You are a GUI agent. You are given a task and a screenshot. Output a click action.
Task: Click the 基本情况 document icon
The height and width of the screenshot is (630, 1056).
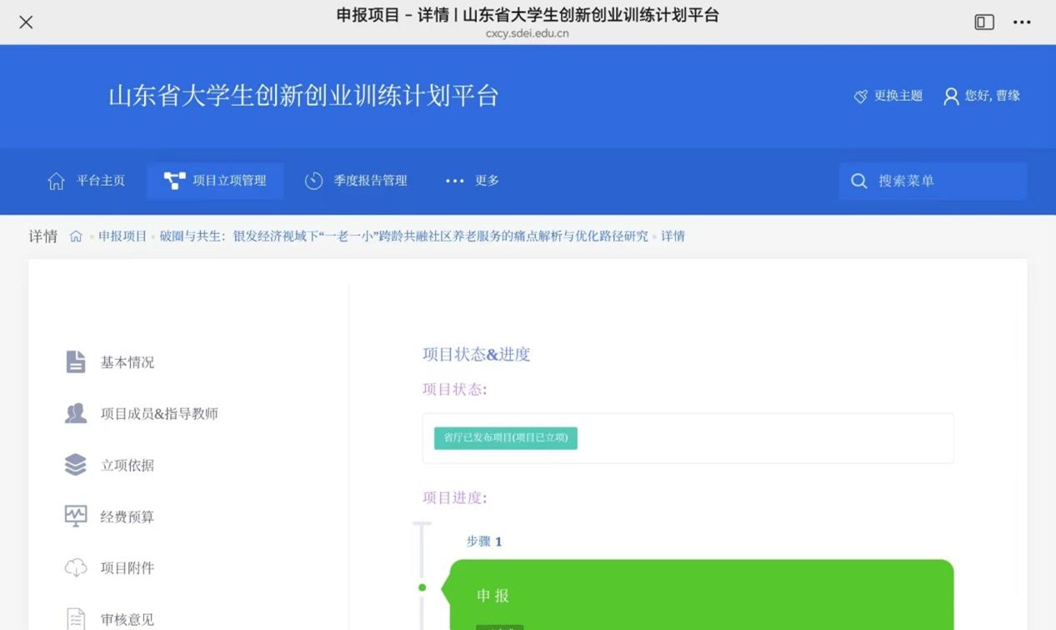coord(76,362)
